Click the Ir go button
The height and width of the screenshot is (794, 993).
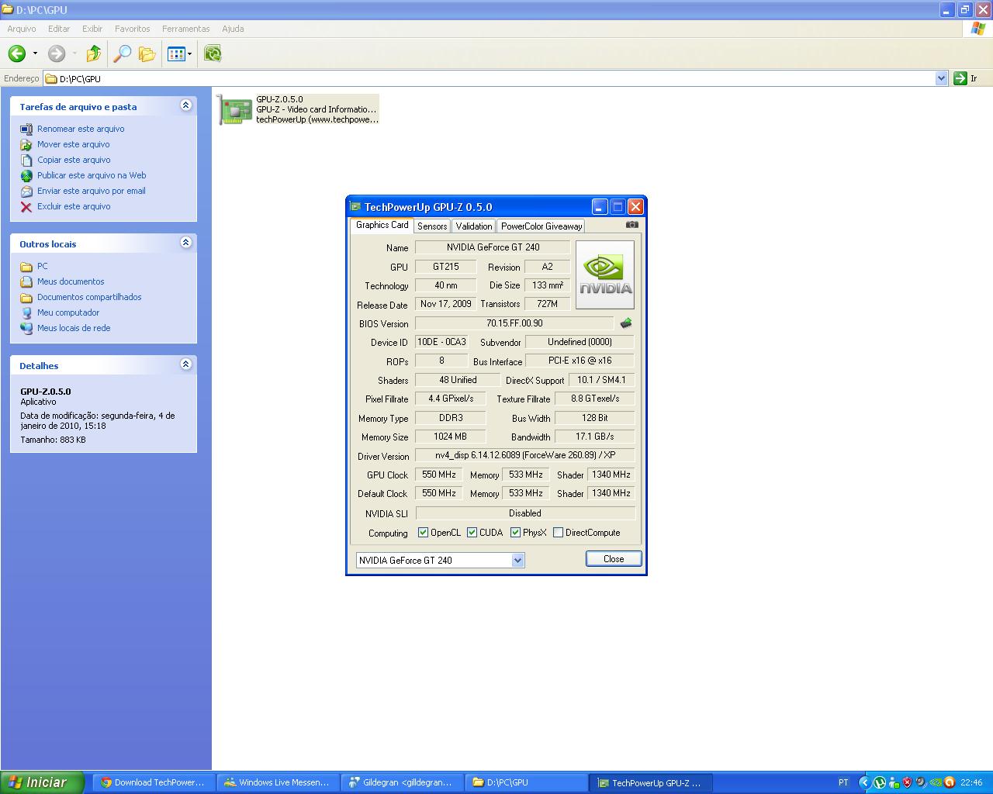point(966,78)
